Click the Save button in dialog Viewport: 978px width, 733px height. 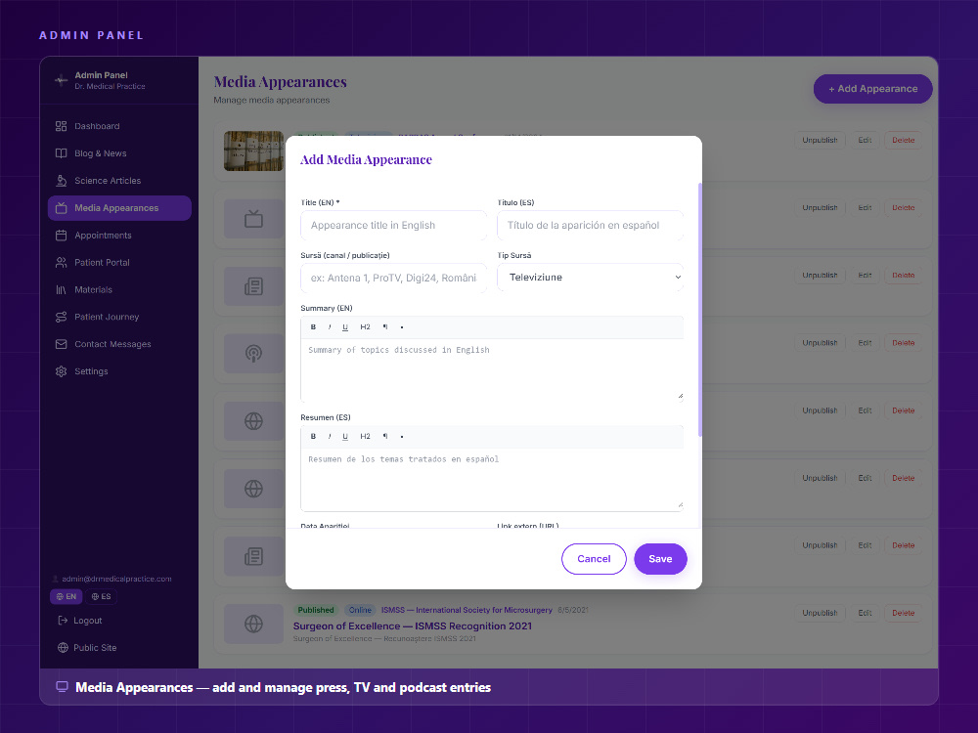point(660,559)
